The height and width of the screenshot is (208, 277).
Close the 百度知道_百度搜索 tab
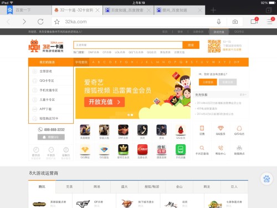pos(148,11)
